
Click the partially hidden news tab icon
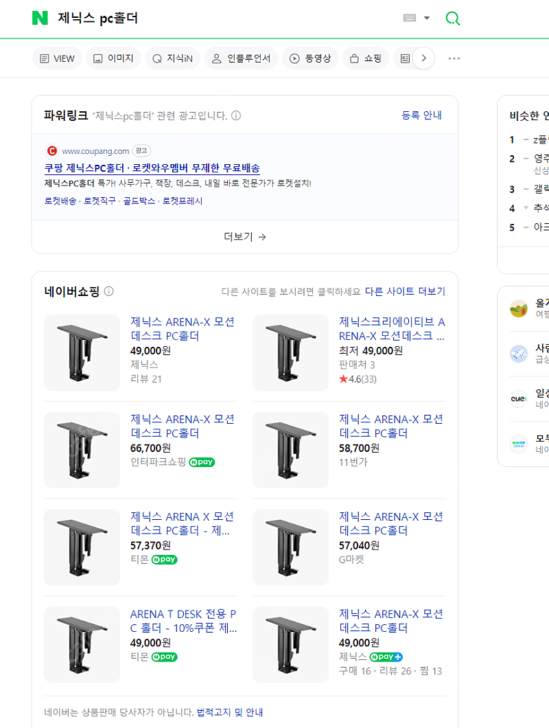(x=405, y=58)
